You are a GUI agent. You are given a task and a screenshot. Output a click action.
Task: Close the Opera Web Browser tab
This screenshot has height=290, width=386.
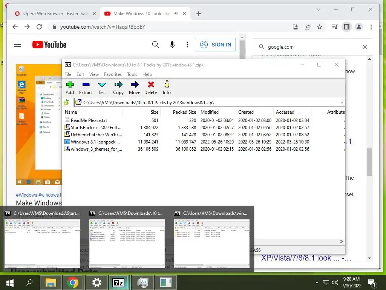pyautogui.click(x=94, y=14)
